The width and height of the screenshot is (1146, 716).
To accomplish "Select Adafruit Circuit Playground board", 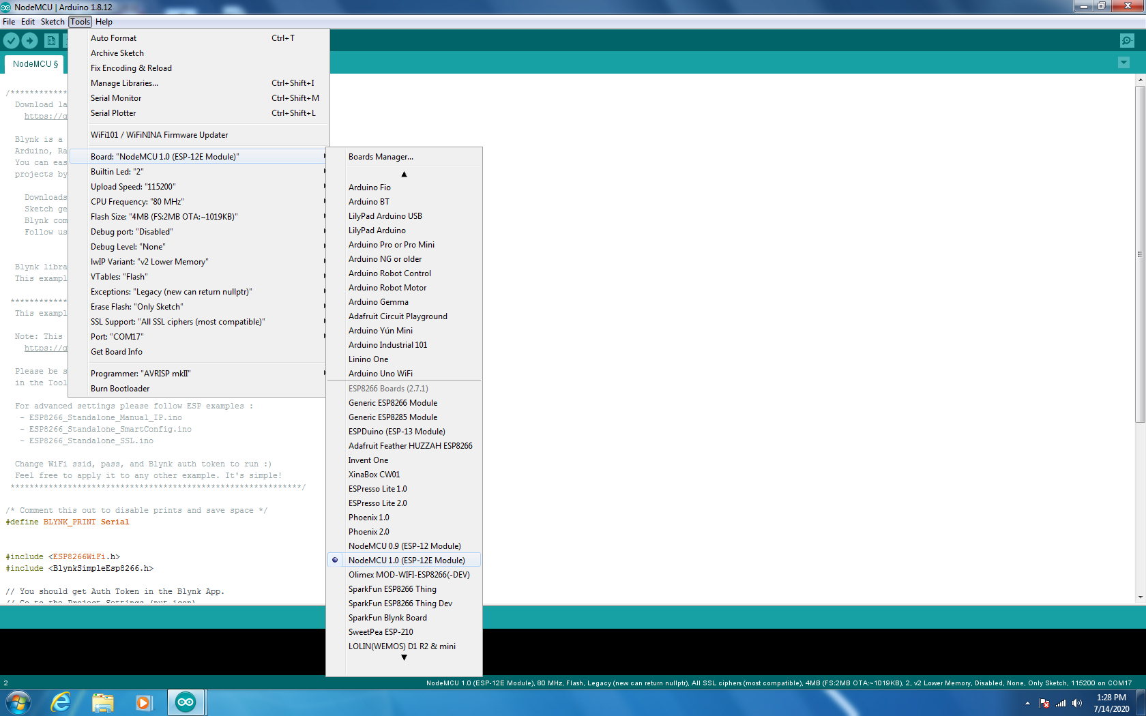I will 404,316.
